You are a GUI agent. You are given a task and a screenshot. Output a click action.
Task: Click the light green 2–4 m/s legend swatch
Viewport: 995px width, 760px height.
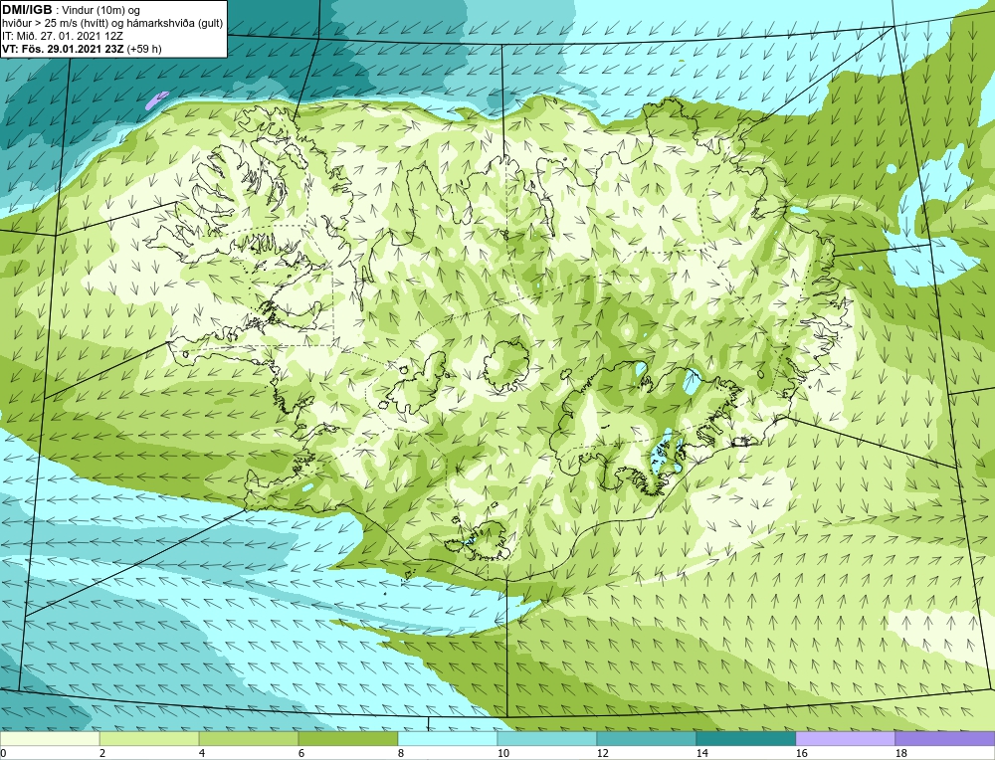point(149,739)
